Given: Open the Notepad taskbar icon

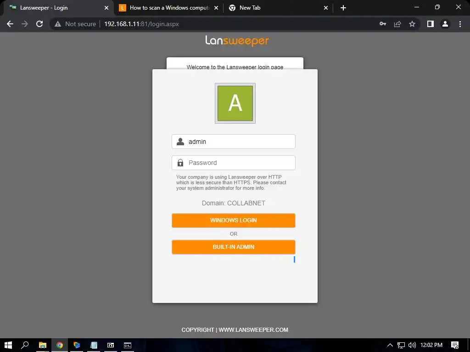Looking at the screenshot, I should point(94,345).
